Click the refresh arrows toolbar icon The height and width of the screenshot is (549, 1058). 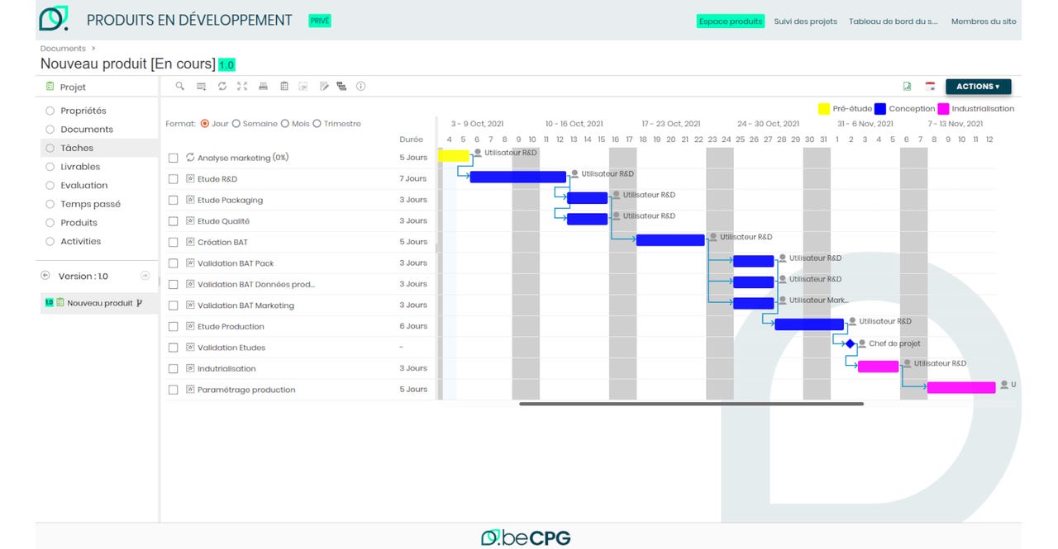pos(222,86)
